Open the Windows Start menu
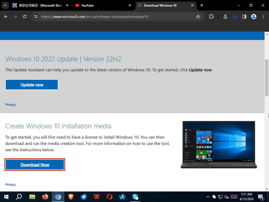 [6, 197]
